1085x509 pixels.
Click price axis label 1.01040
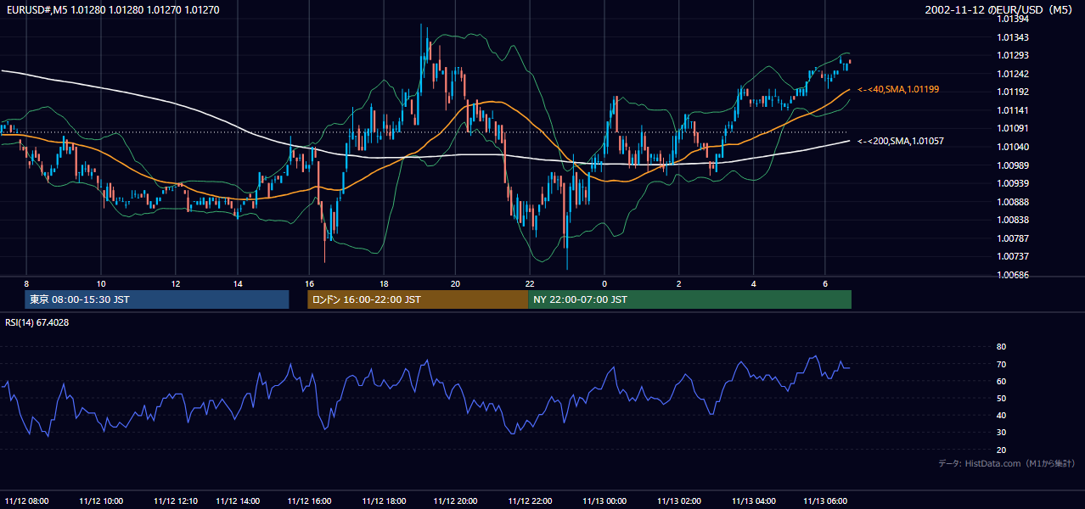click(1014, 148)
